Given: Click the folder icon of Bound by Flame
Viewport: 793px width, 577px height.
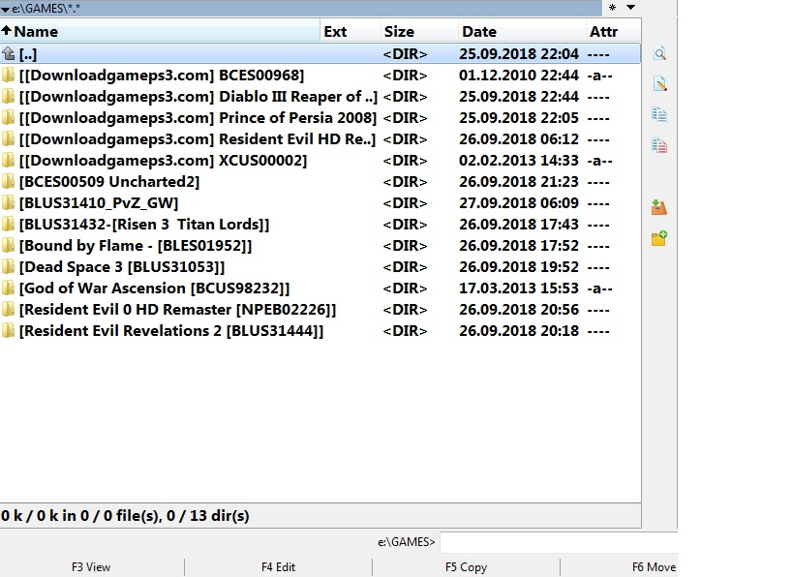Looking at the screenshot, I should [x=8, y=246].
